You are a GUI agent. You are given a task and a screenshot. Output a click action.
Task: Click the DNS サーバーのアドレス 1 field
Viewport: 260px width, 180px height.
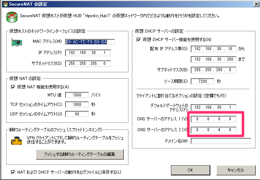click(214, 119)
